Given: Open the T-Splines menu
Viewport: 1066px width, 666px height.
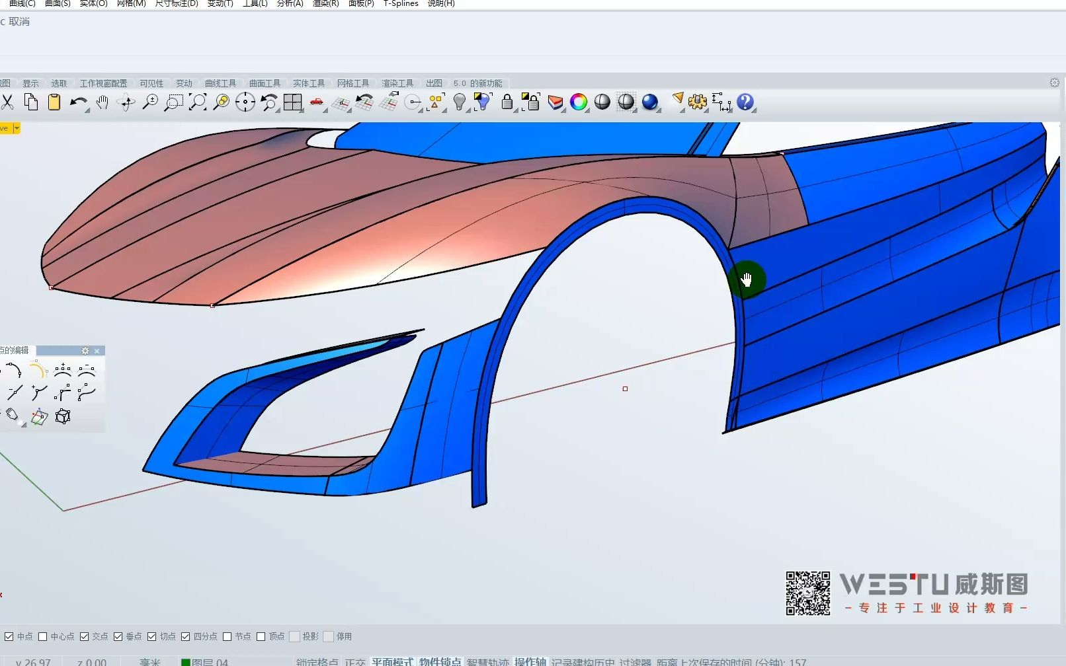Looking at the screenshot, I should [x=401, y=4].
